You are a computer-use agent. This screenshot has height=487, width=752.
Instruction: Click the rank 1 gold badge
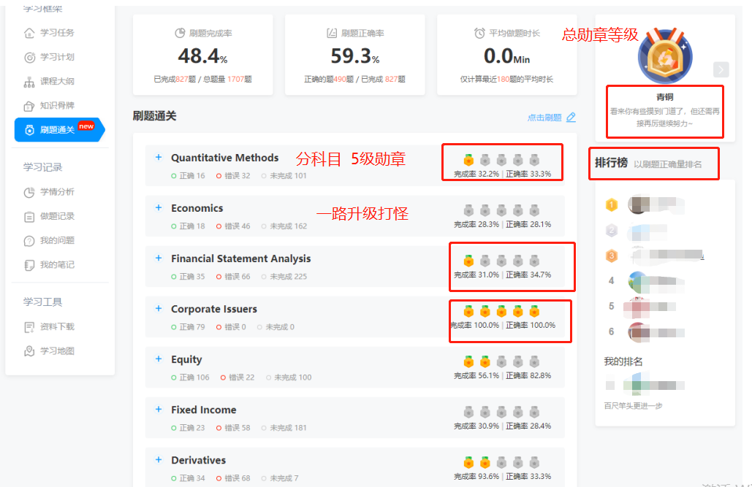[x=612, y=205]
